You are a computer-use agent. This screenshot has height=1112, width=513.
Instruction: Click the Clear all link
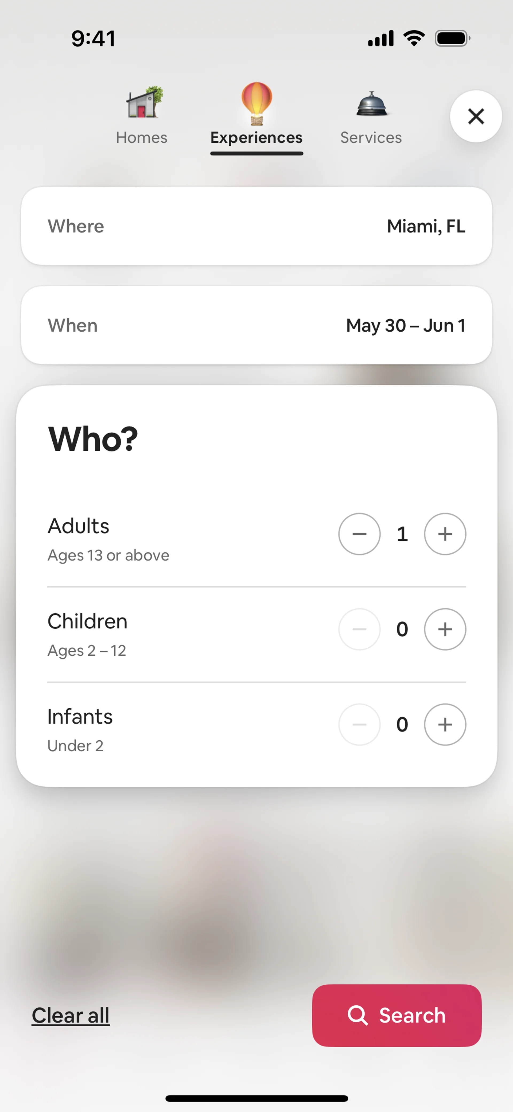click(x=70, y=1015)
